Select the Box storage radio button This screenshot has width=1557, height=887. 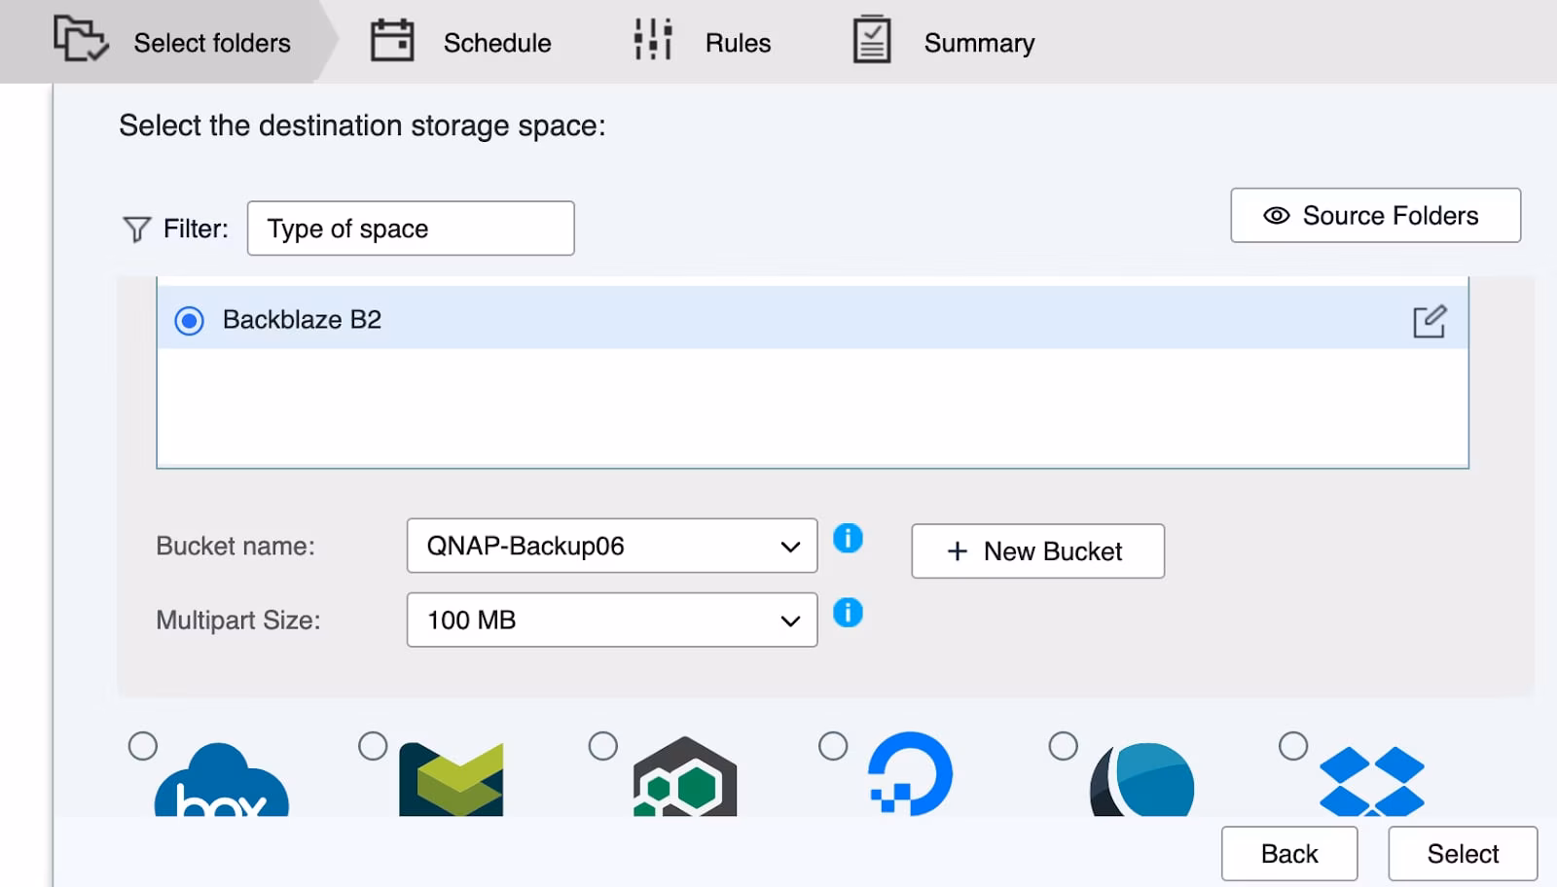point(143,746)
